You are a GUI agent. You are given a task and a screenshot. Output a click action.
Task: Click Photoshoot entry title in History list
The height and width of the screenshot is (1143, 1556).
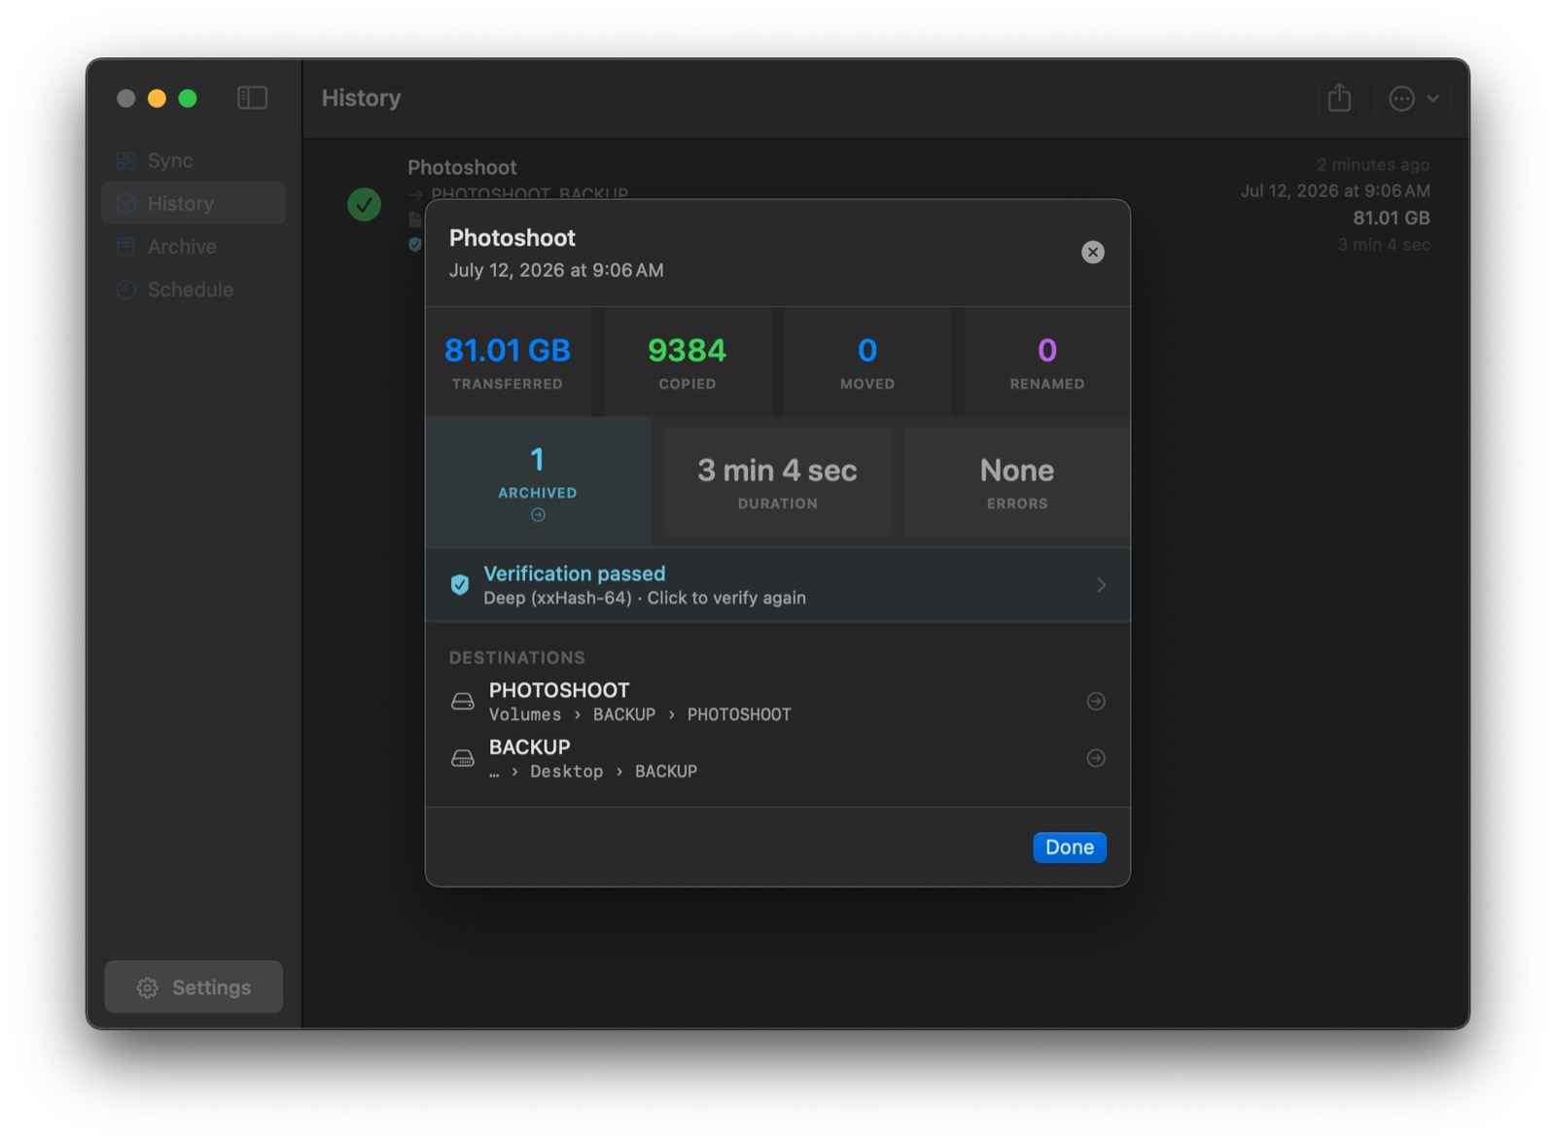coord(462,167)
